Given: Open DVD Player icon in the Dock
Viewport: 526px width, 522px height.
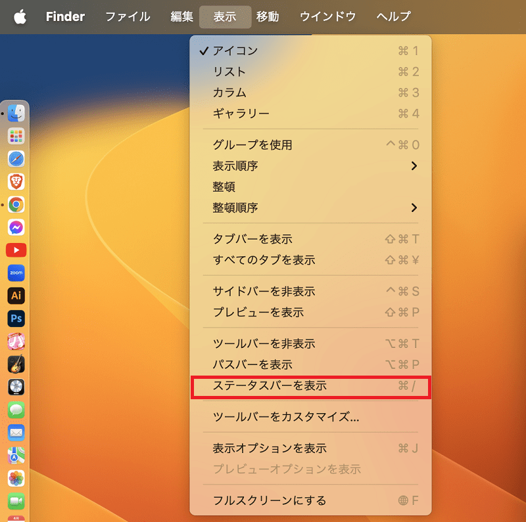Looking at the screenshot, I should tap(16, 387).
